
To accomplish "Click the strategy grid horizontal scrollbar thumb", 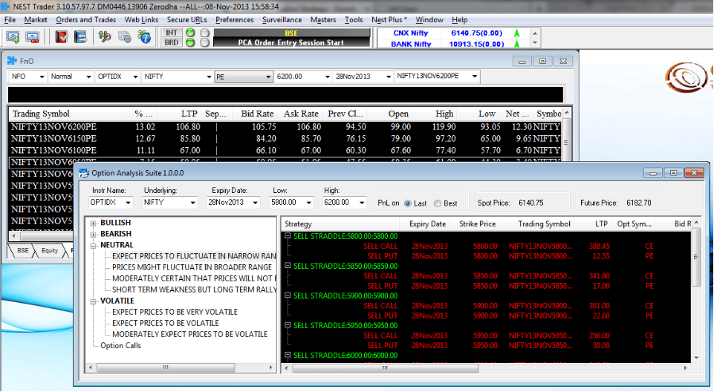I will [x=385, y=368].
